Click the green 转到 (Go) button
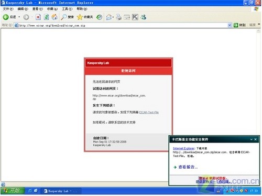262x196 pixels. (x=239, y=25)
